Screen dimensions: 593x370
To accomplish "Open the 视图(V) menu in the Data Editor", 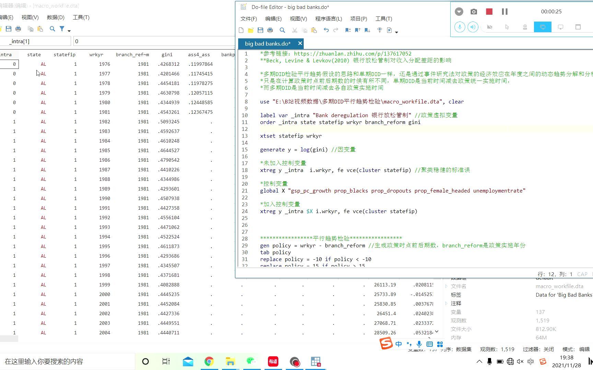I will (x=30, y=17).
